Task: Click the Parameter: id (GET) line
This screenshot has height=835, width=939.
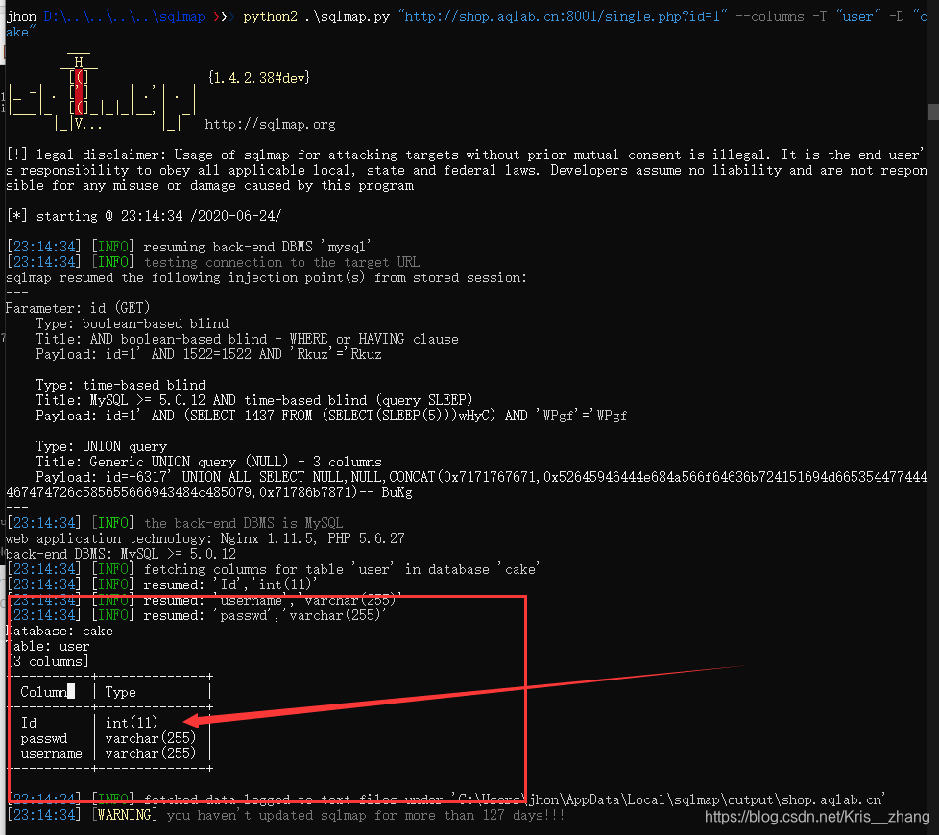Action: click(x=78, y=308)
